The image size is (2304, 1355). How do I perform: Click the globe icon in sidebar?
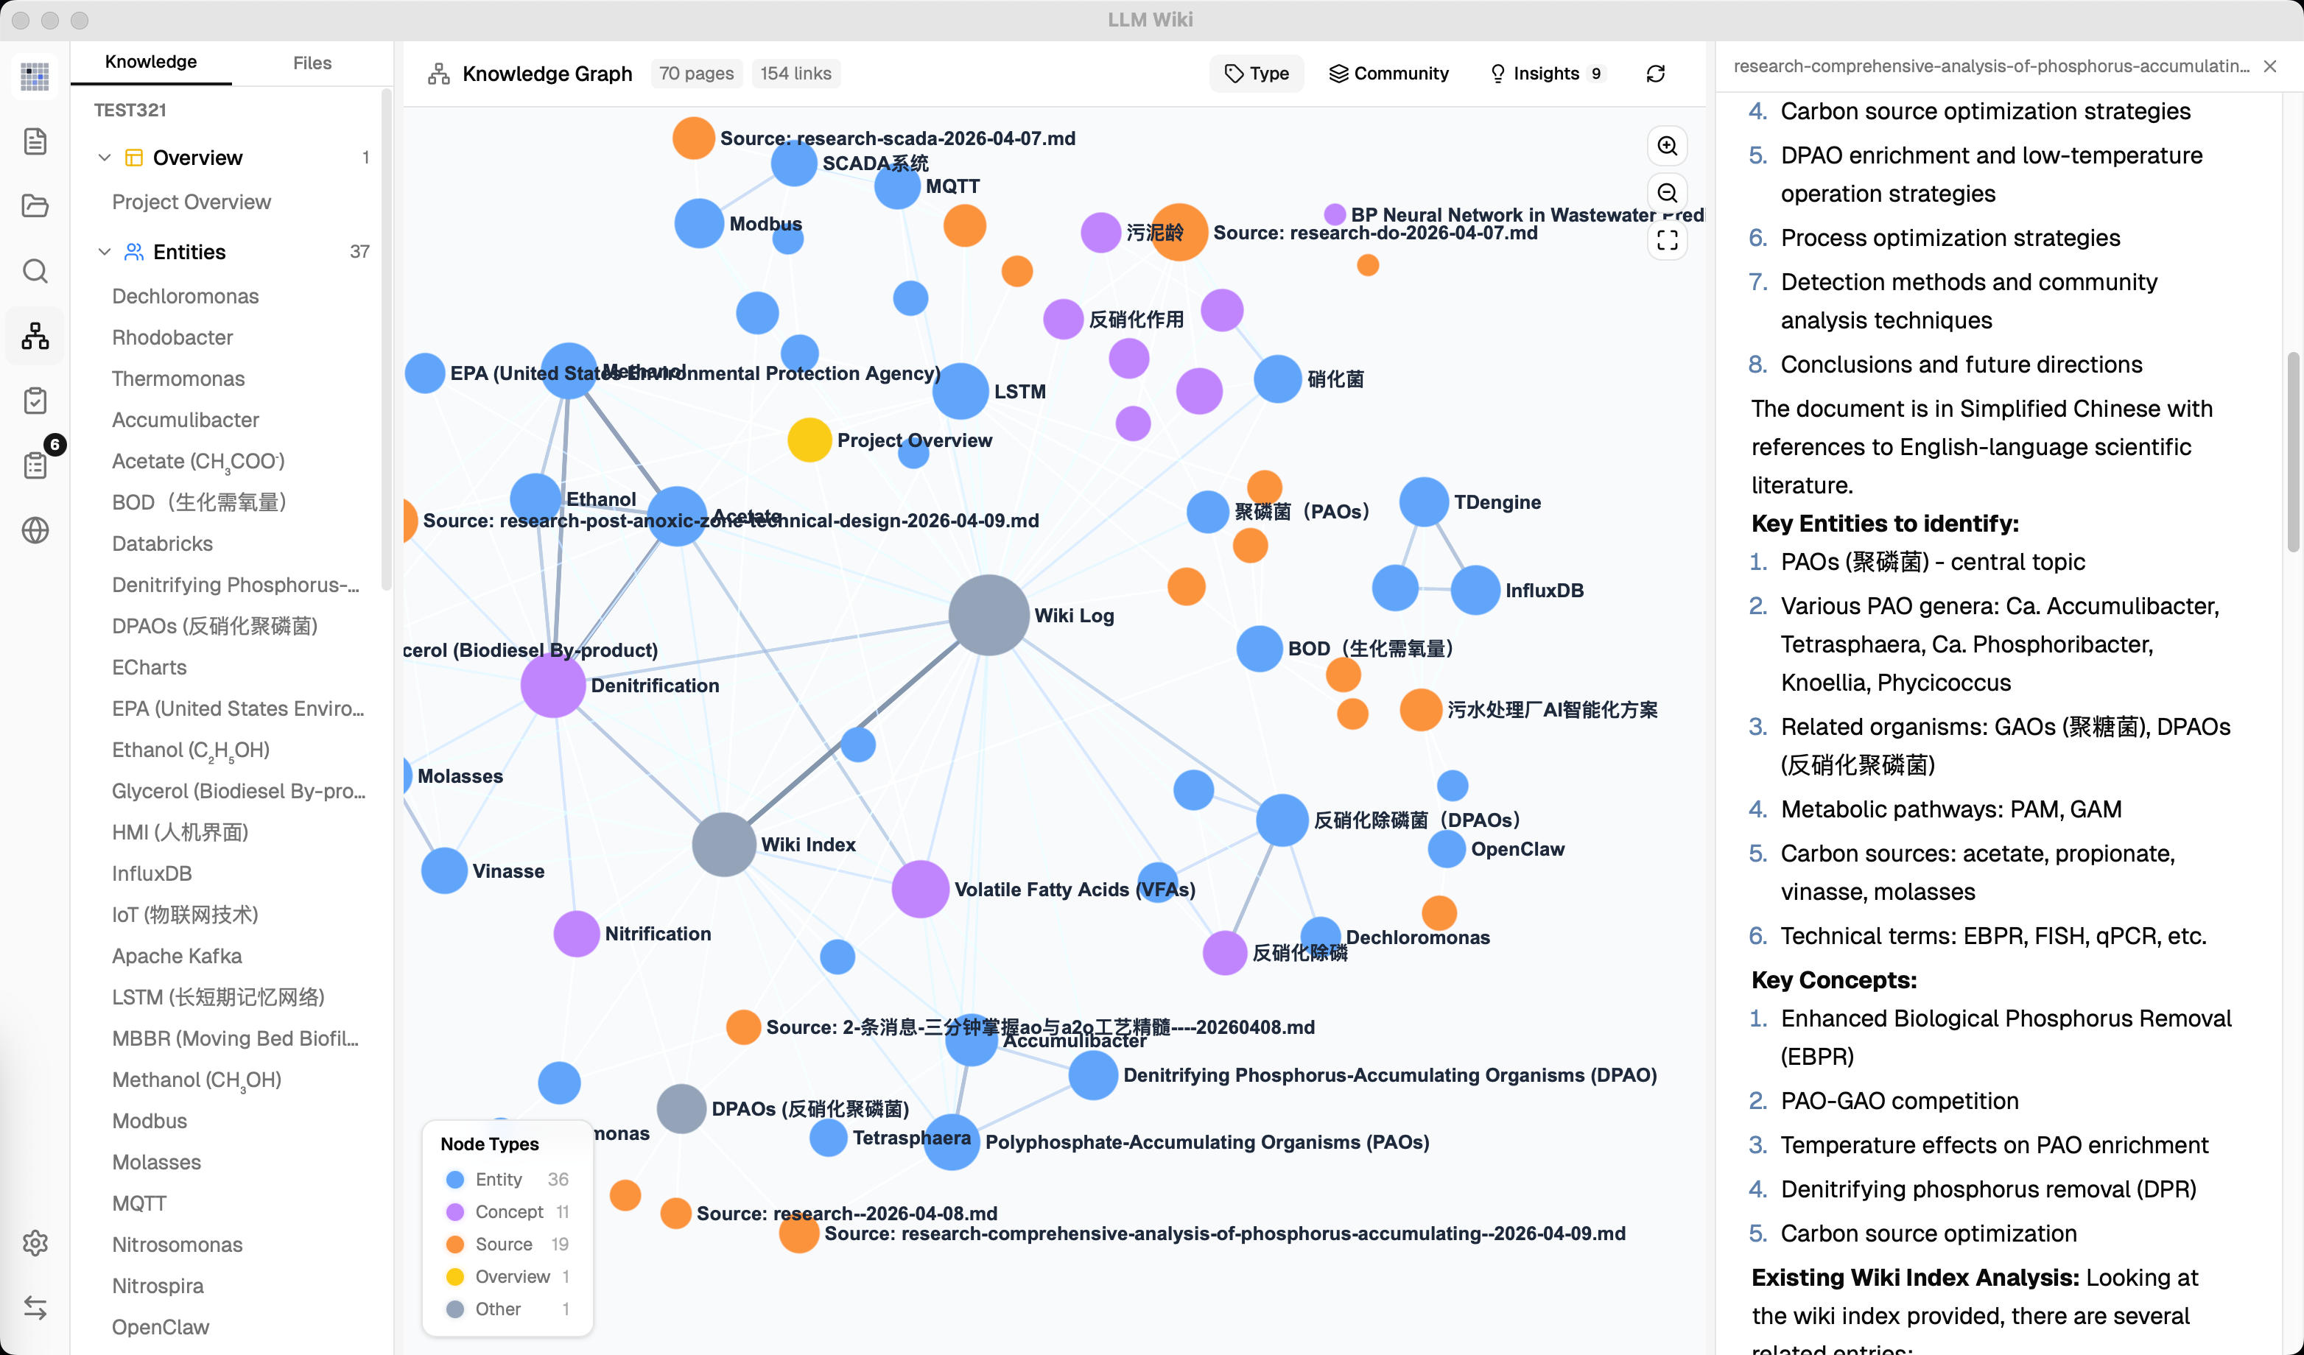(35, 530)
